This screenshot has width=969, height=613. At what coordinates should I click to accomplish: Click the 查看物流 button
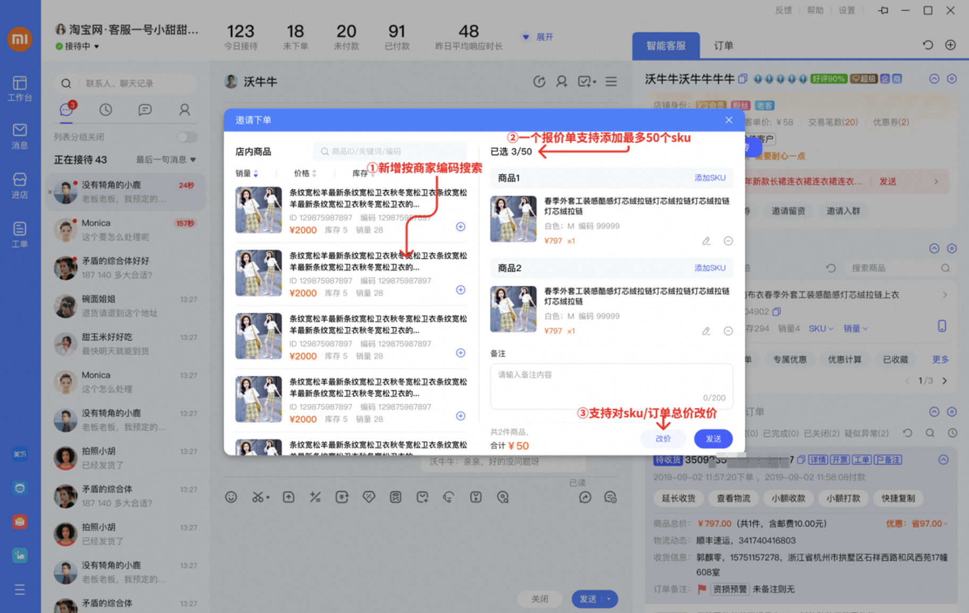click(733, 498)
